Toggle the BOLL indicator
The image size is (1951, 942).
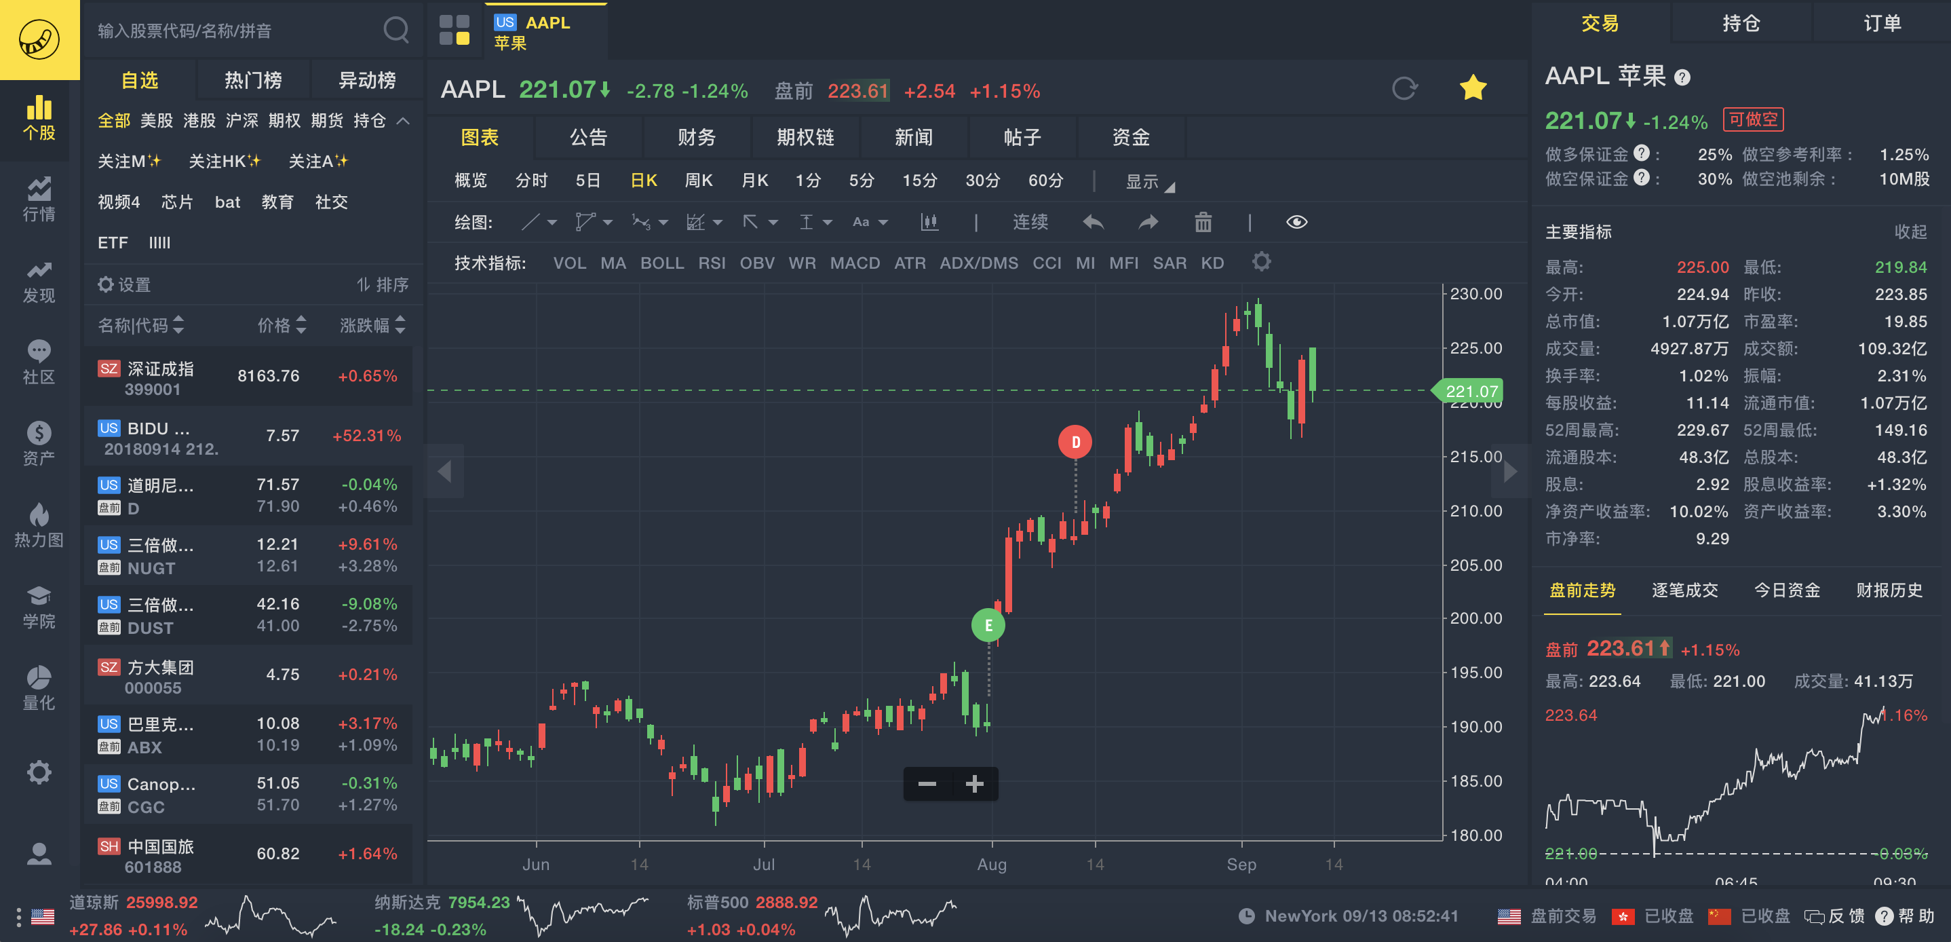[662, 263]
